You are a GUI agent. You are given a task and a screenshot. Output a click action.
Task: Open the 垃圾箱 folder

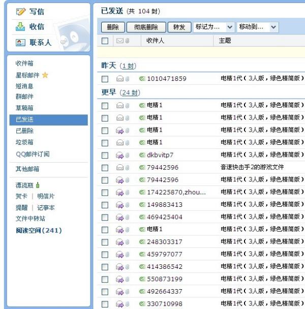[24, 142]
